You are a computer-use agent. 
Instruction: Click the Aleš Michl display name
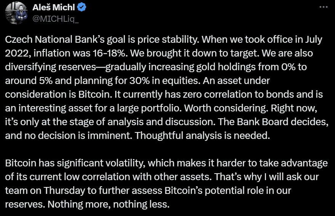(54, 7)
